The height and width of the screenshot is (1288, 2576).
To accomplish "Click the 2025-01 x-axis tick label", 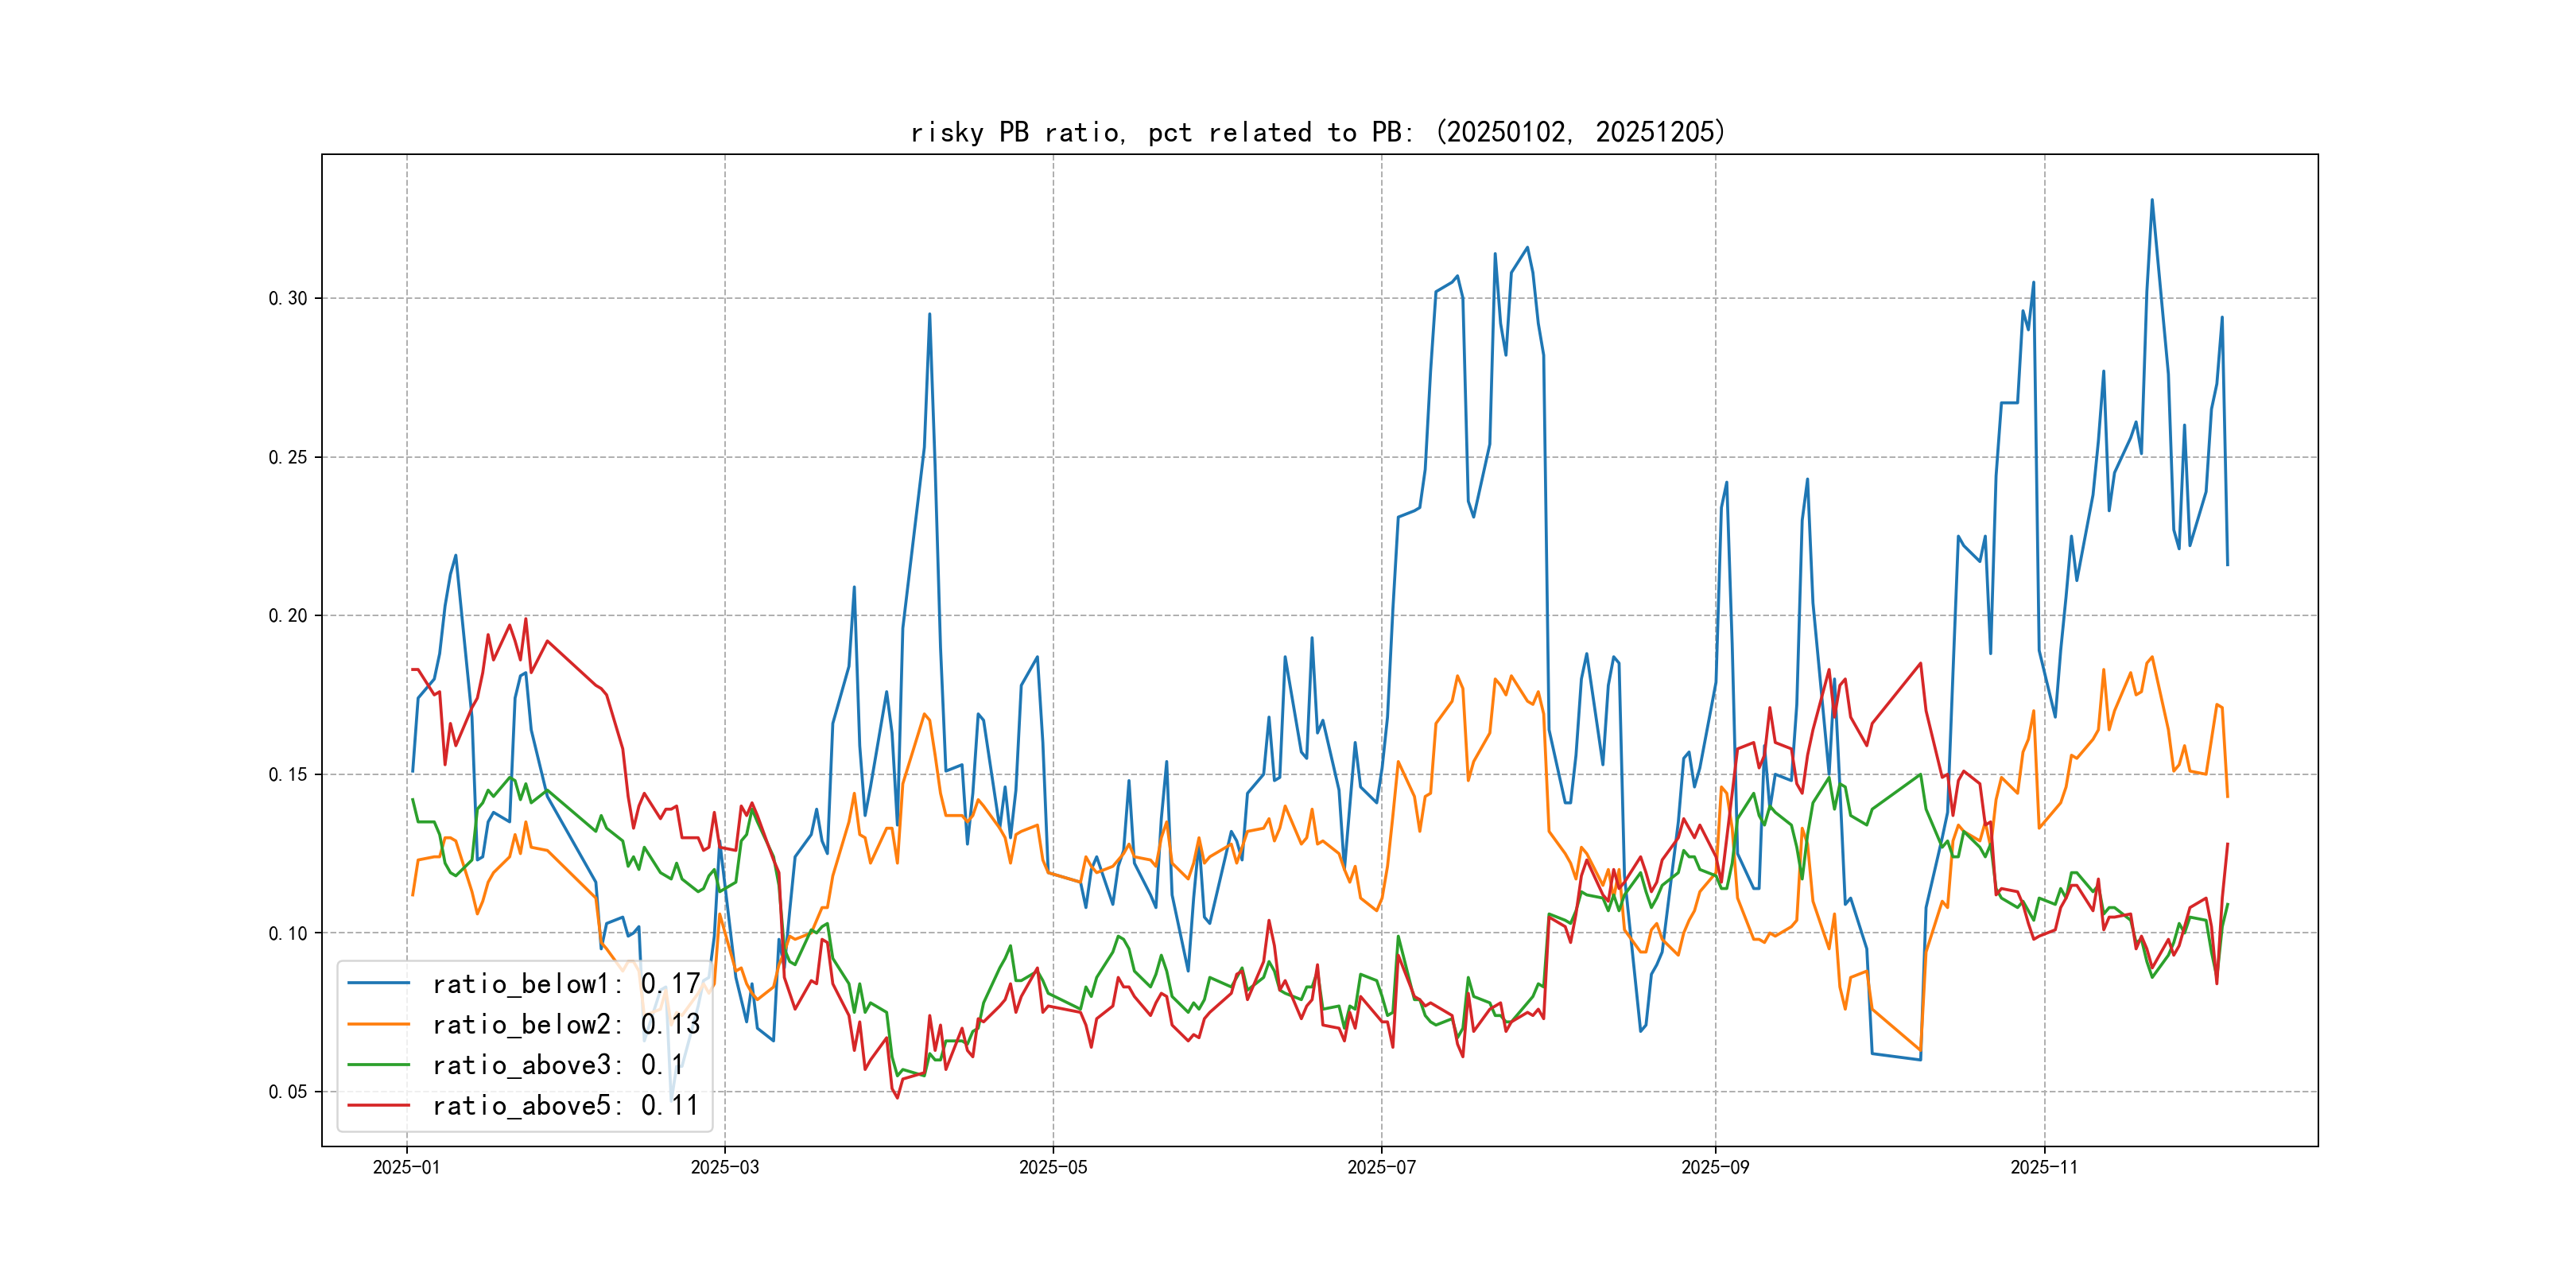I will coord(406,1167).
